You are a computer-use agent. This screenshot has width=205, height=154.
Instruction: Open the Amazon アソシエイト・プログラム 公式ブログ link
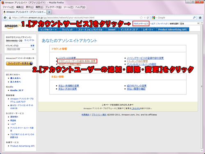point(22,100)
